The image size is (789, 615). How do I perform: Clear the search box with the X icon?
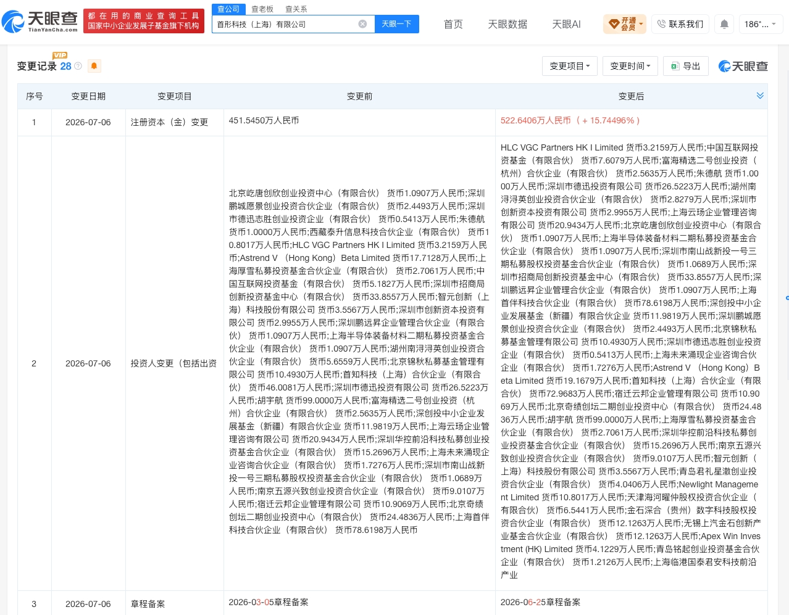point(362,24)
